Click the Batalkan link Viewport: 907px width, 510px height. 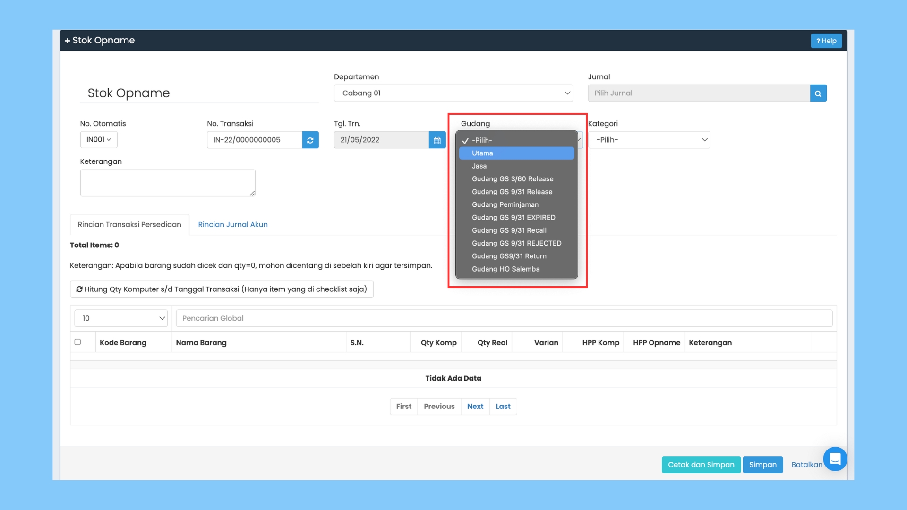coord(807,465)
